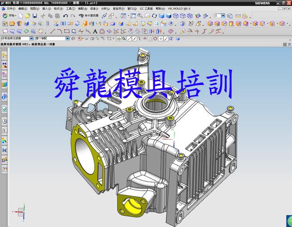Select the Text tool letter A

pos(95,31)
